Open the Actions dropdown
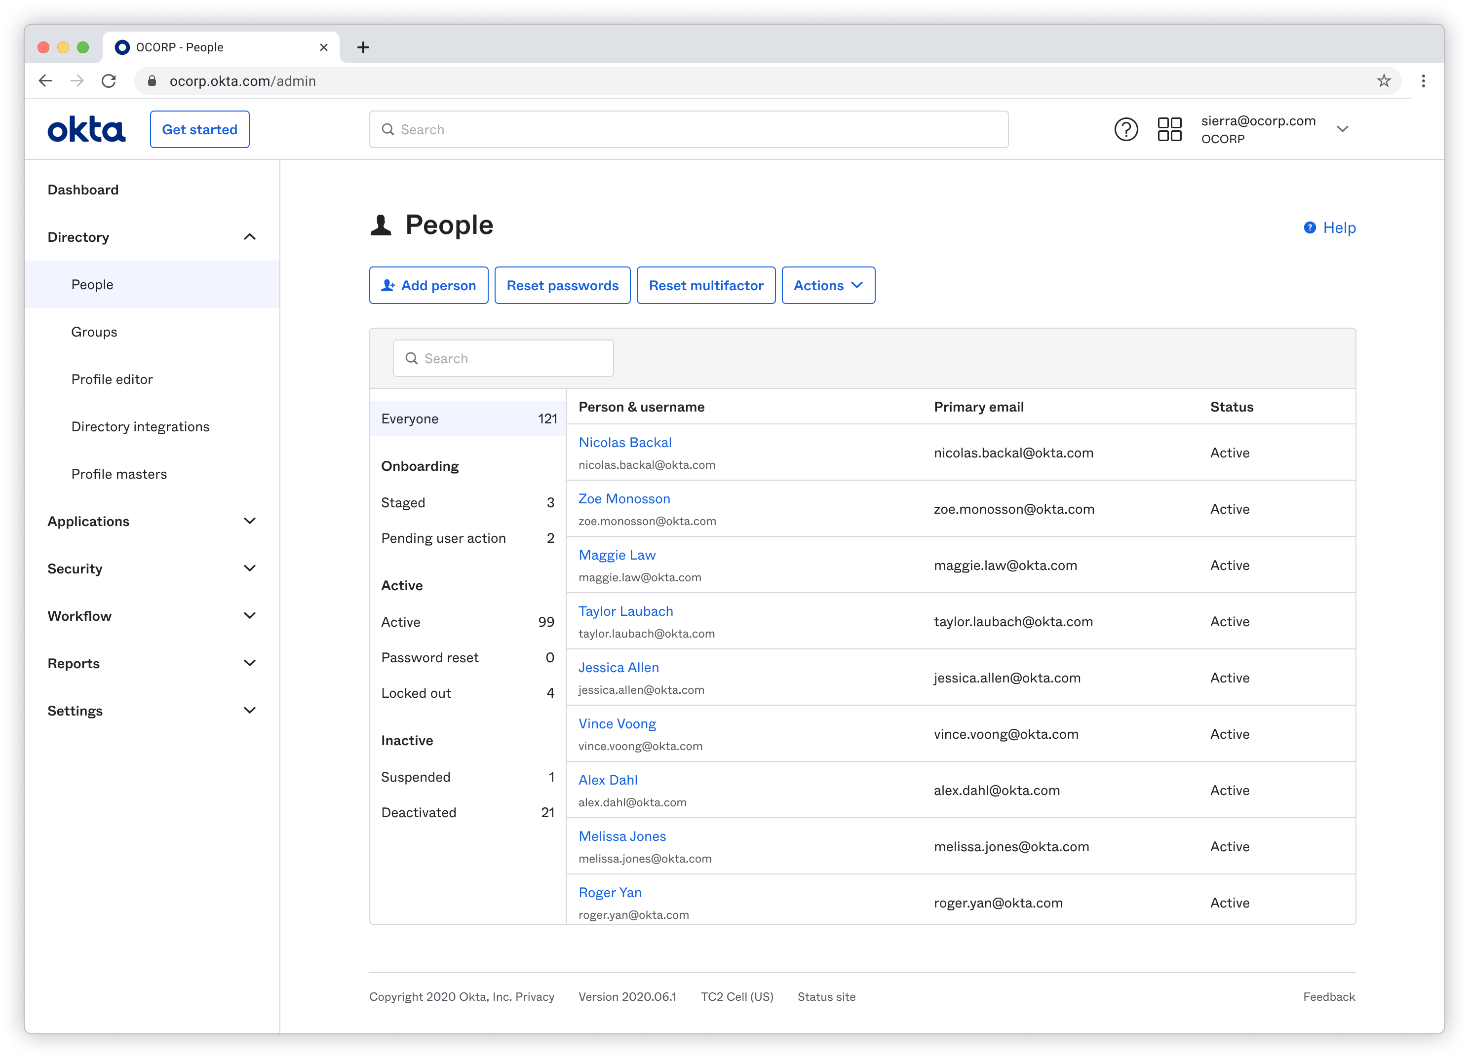The image size is (1469, 1058). 828,286
